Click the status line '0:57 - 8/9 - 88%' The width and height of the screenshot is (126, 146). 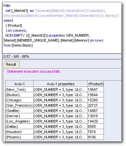click(16, 56)
